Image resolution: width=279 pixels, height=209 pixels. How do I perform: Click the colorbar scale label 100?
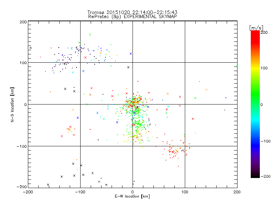(x=264, y=68)
